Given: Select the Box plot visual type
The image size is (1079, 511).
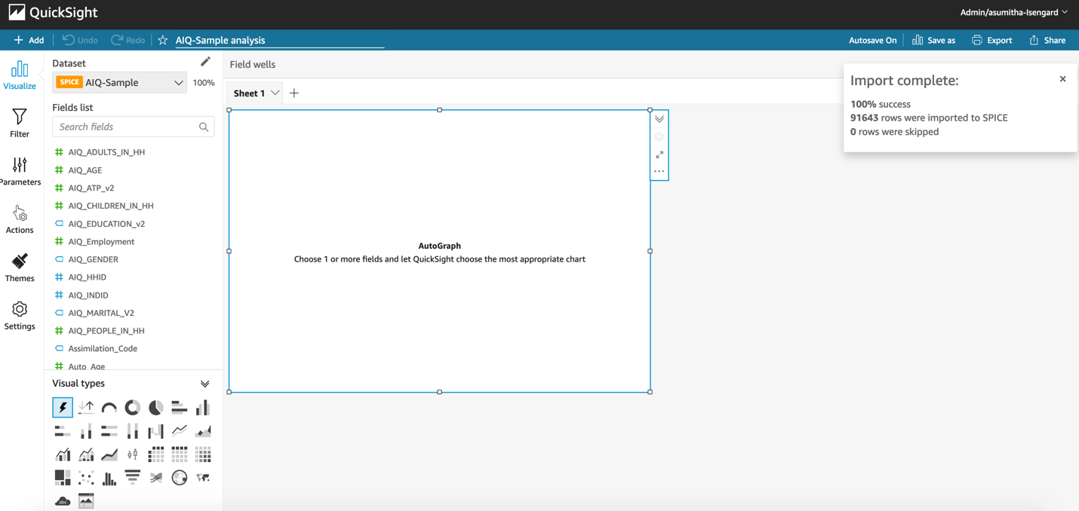Looking at the screenshot, I should 133,454.
